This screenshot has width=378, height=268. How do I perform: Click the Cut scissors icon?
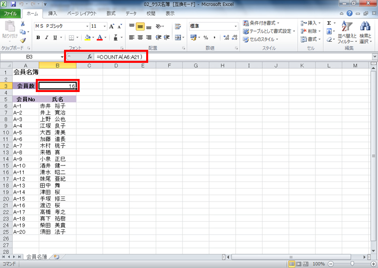pos(23,24)
